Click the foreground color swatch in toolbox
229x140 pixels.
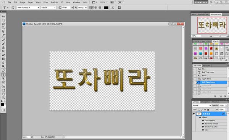[3, 105]
